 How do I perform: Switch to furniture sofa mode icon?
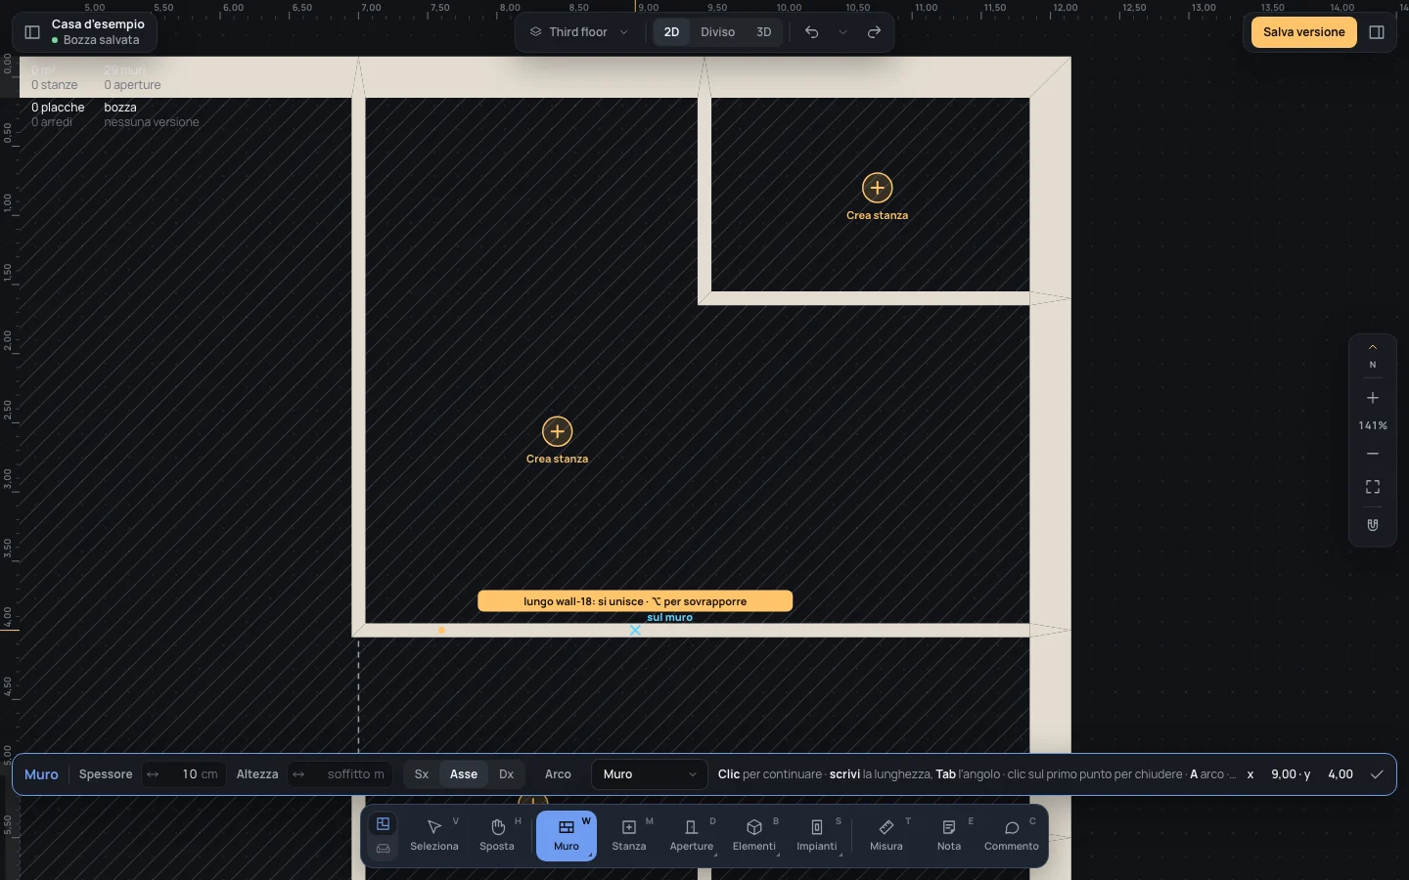(383, 849)
